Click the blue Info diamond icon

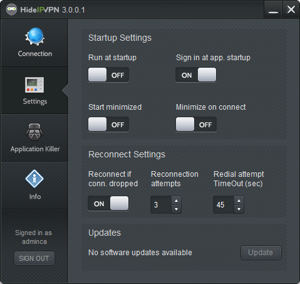coord(34,179)
